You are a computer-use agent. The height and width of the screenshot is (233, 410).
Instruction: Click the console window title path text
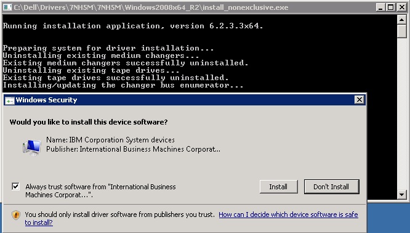tap(151, 7)
